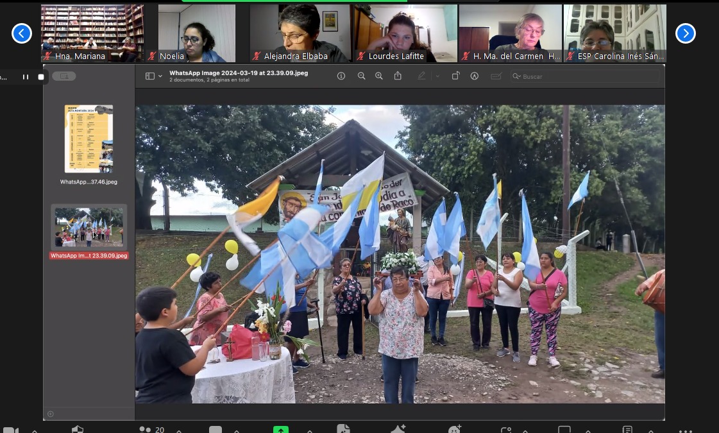This screenshot has width=719, height=433.
Task: Click '2 documentos, 2 páginas en total' subtitle
Action: pos(209,80)
